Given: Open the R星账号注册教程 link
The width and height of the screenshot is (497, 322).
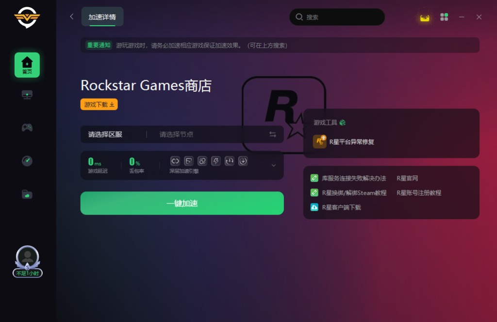Looking at the screenshot, I should tap(419, 193).
